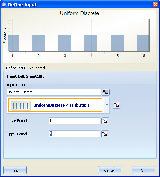Click x-axis label 1 on the chart
Screen dimensions: 160x177
click(x=12, y=56)
